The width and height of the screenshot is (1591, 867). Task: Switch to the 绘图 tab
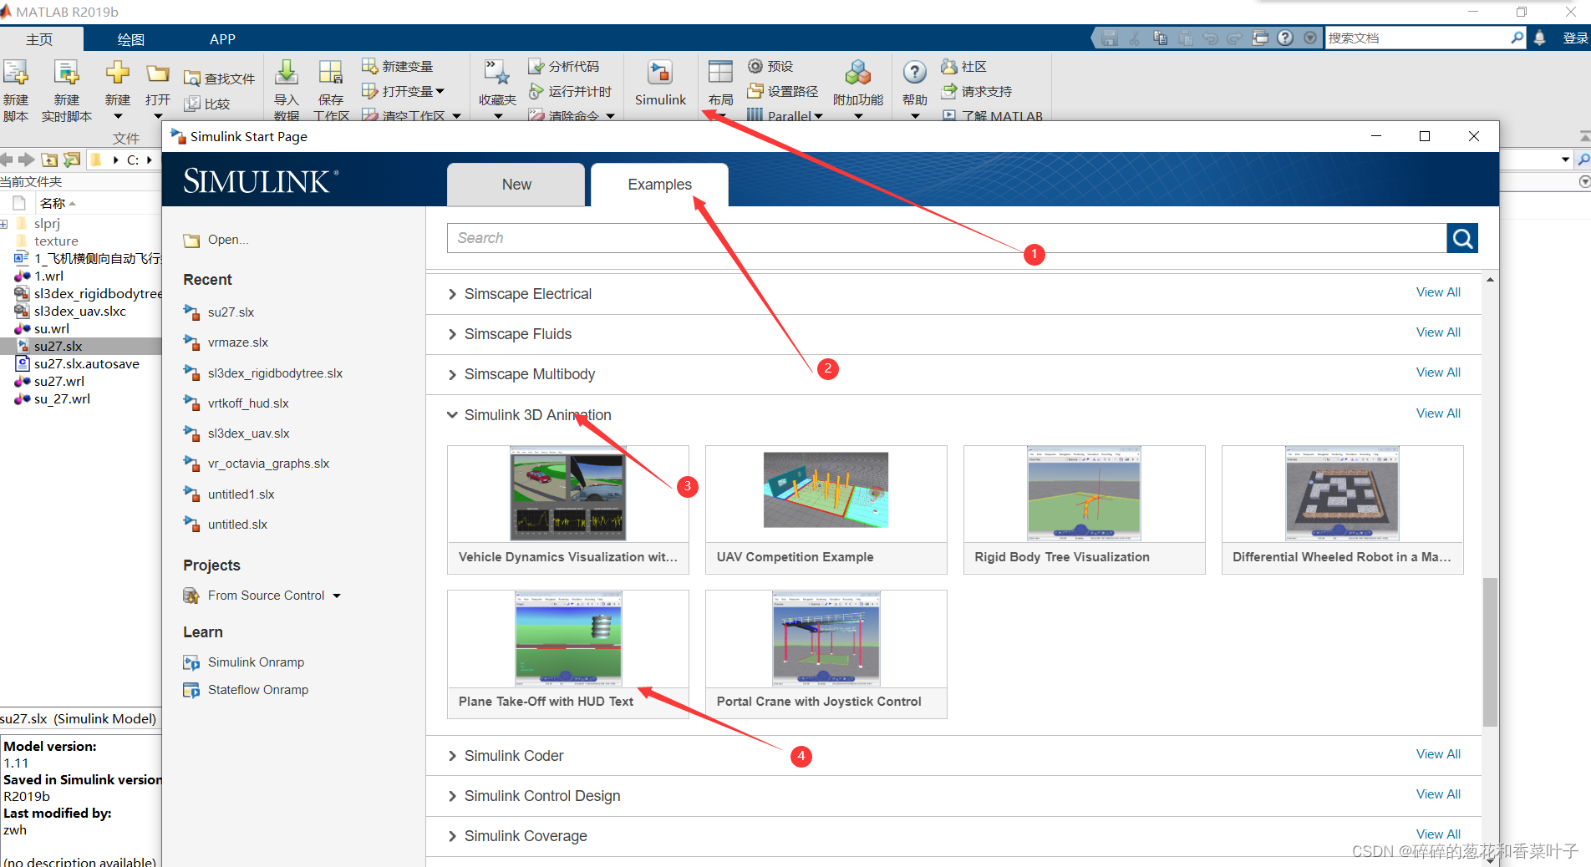(131, 39)
